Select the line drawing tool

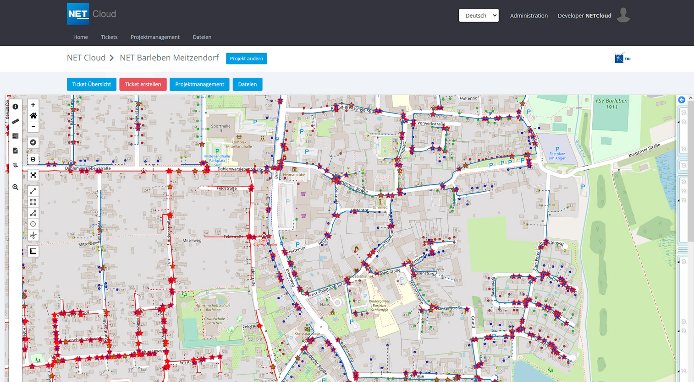33,191
